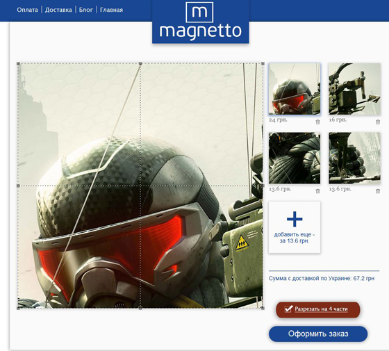Select the chest armor thumbnail at 13.6 грн.
The width and height of the screenshot is (389, 351).
coord(295,158)
